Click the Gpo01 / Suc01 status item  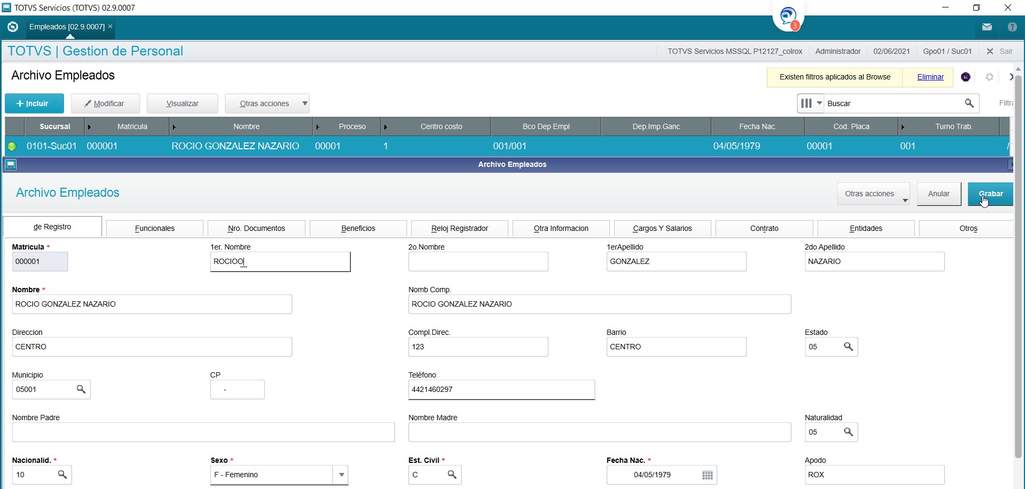click(947, 51)
